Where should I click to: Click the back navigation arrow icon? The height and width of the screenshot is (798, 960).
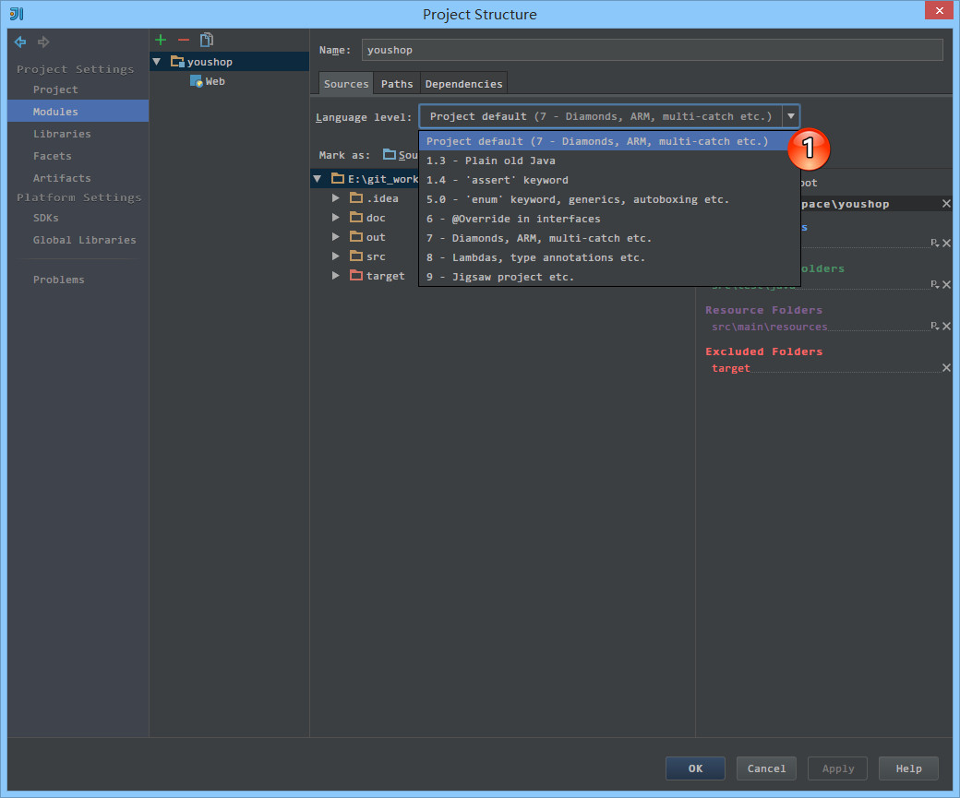tap(20, 42)
